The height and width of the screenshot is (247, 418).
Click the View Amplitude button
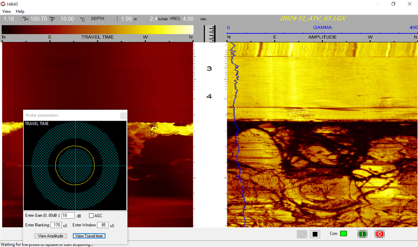51,236
